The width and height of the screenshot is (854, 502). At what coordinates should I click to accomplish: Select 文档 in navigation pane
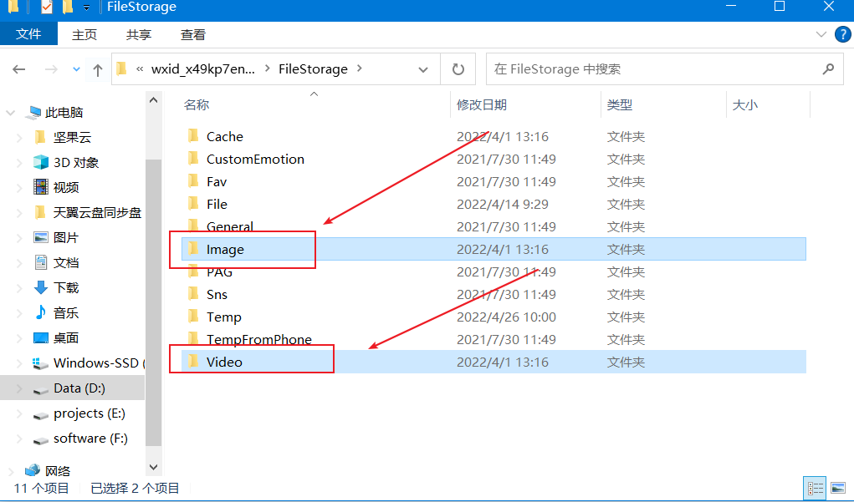point(66,262)
